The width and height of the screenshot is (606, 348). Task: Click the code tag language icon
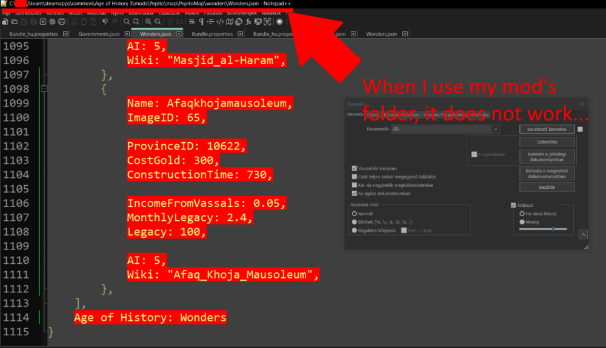(x=220, y=22)
